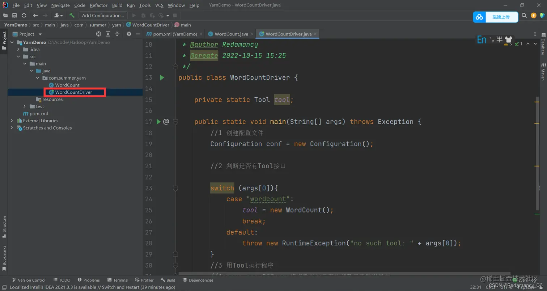This screenshot has width=547, height=291.
Task: Click the orange update arrow icon
Action: pos(534,16)
